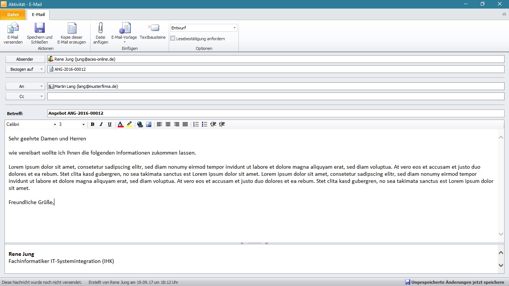Insert hyperlink using the globe icon
The height and width of the screenshot is (286, 509).
click(140, 124)
